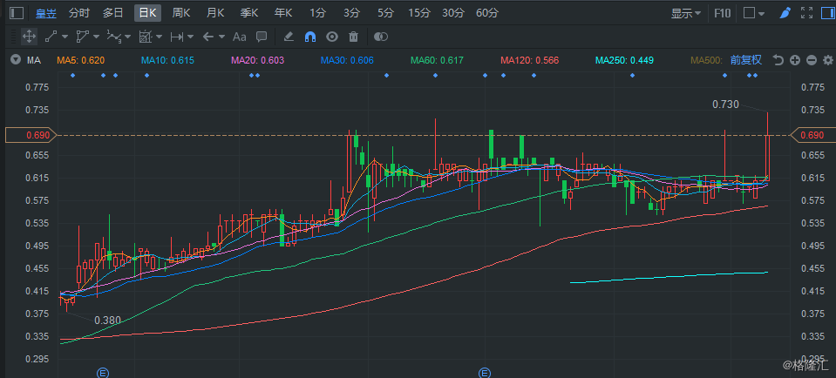
Task: Collapse the MA indicator triangle
Action: (x=15, y=60)
